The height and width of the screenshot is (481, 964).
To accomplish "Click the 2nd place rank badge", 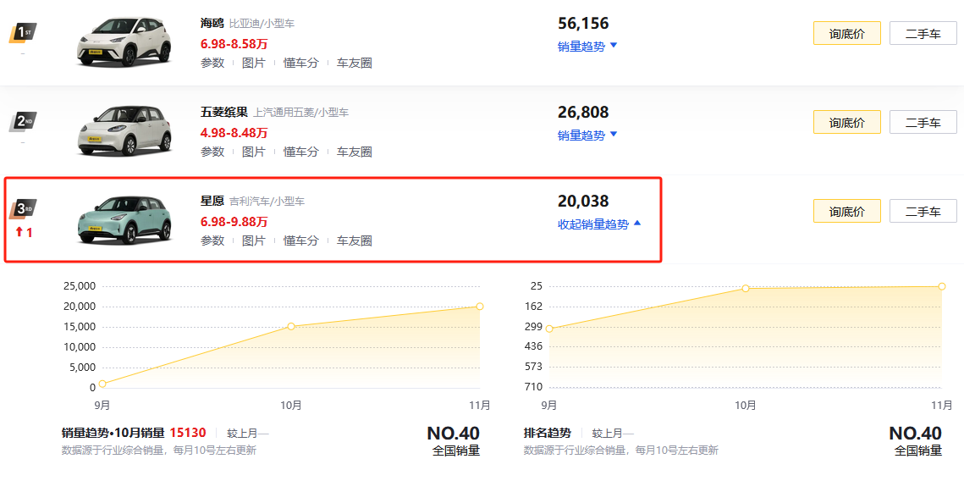I will [24, 121].
